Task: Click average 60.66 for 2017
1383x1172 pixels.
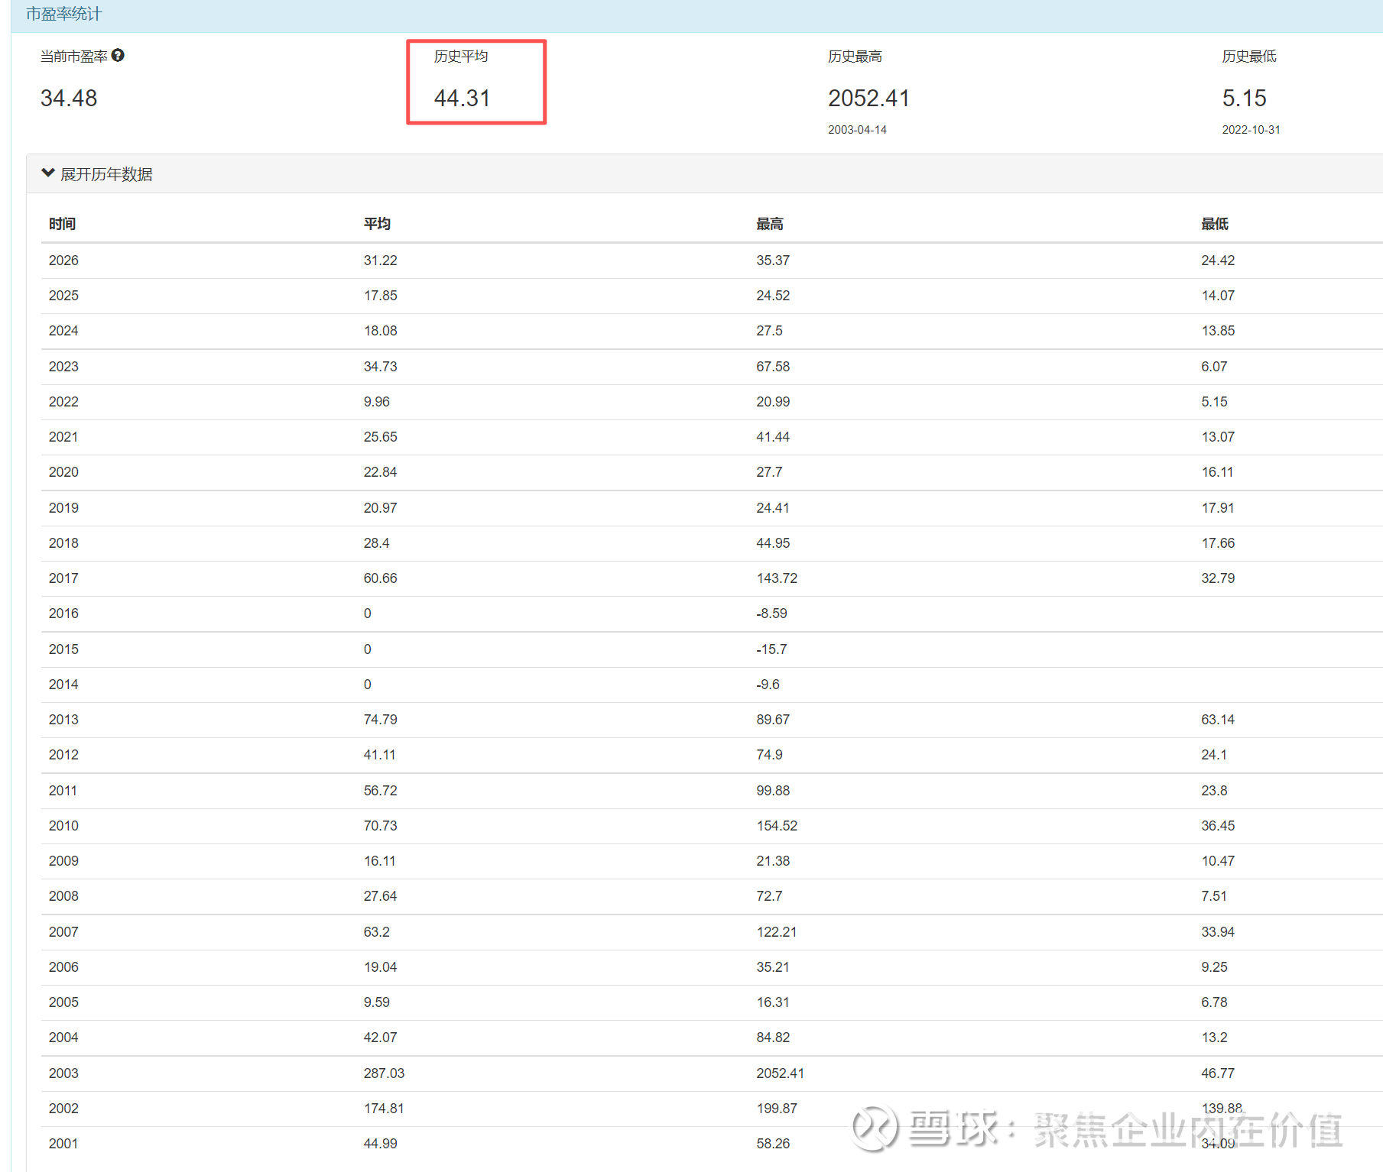Action: (x=381, y=578)
